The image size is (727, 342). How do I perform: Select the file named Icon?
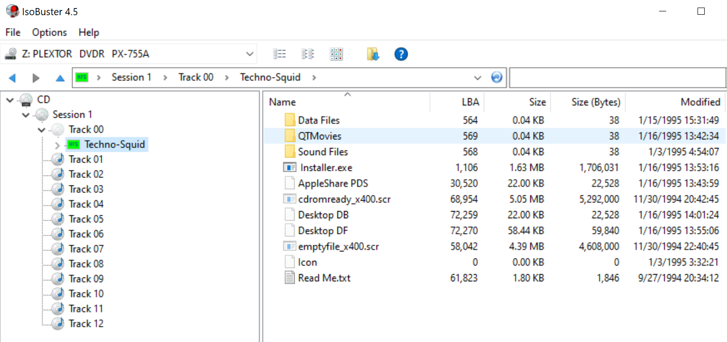click(x=307, y=262)
